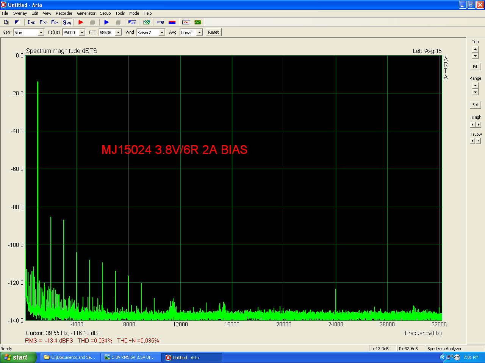
Task: Click the MJ15024 3.8V/6R 2A BIAS label
Action: click(174, 150)
